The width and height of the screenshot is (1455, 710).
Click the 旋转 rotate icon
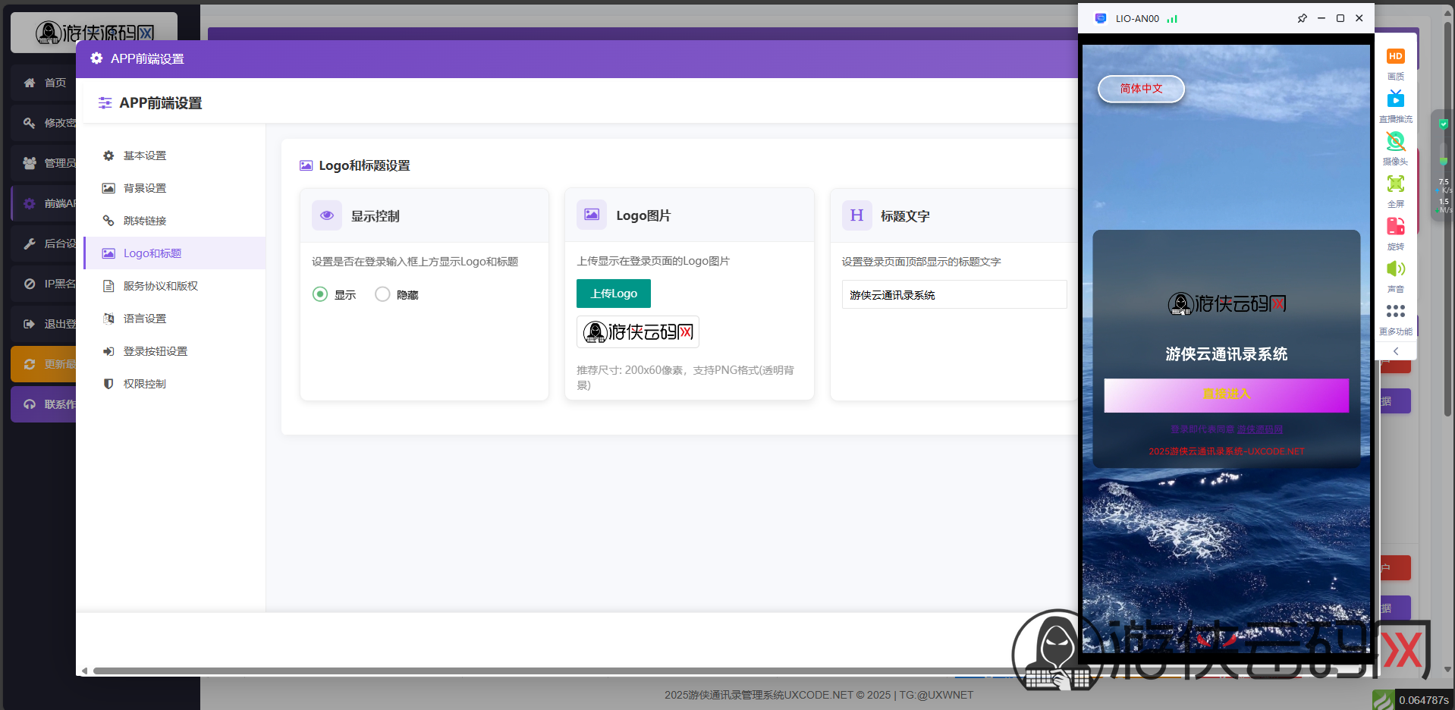point(1396,226)
